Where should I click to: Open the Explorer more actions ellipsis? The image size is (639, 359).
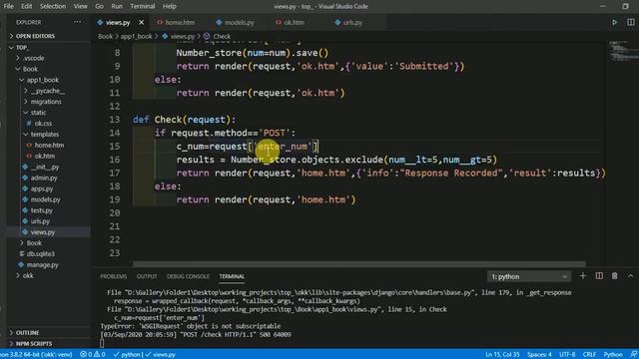[78, 22]
